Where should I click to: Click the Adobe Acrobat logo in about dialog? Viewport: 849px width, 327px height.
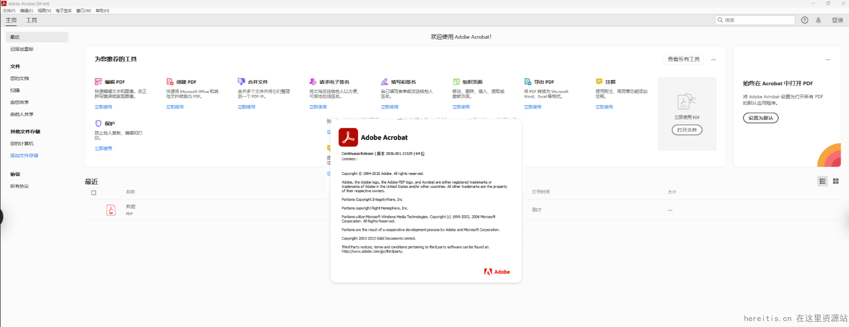(348, 137)
